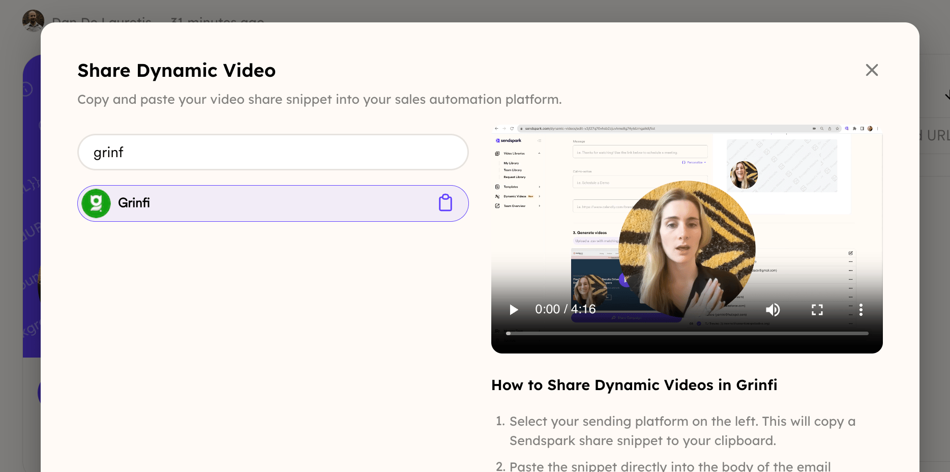
Task: Close the Share Dynamic Video dialog
Action: [x=872, y=70]
